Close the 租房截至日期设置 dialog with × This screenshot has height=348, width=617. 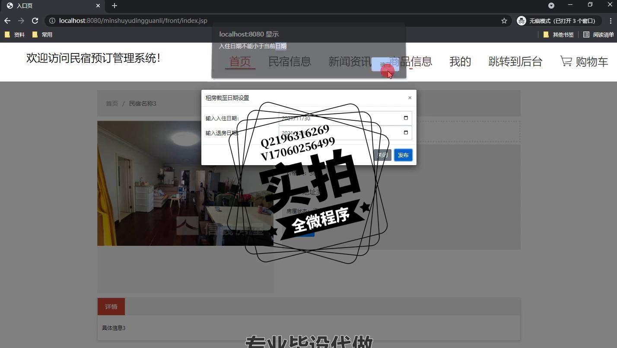click(410, 98)
